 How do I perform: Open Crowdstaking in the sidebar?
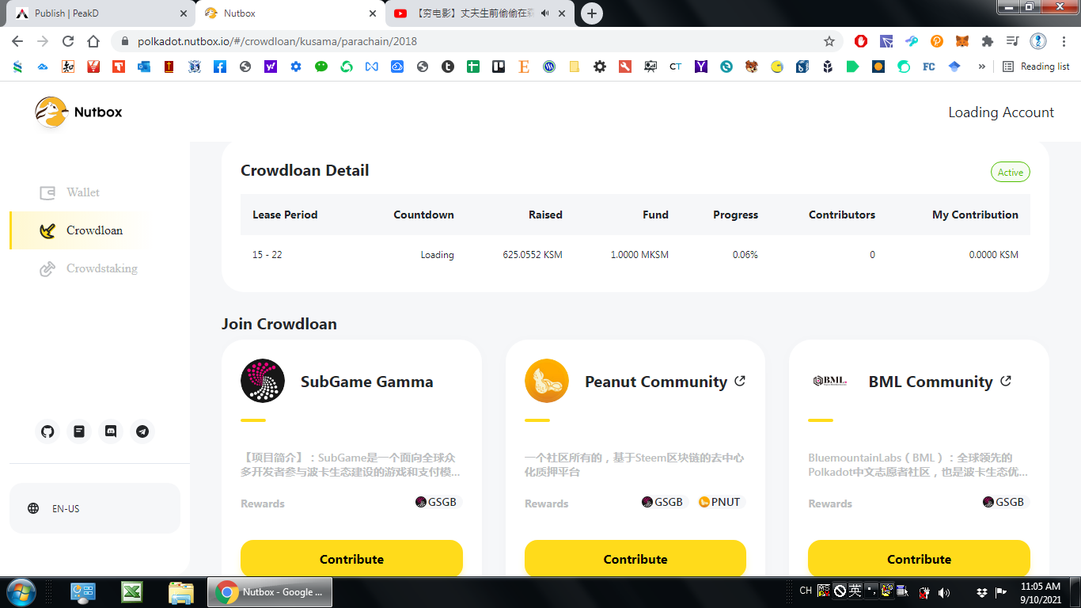(x=102, y=268)
